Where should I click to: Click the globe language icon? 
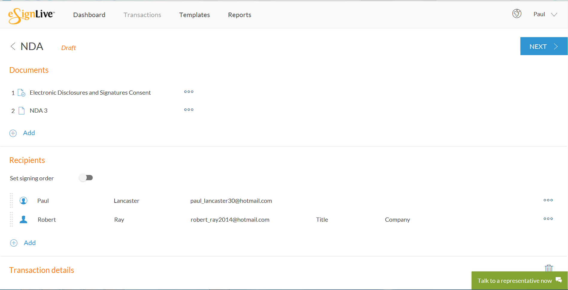coord(517,13)
